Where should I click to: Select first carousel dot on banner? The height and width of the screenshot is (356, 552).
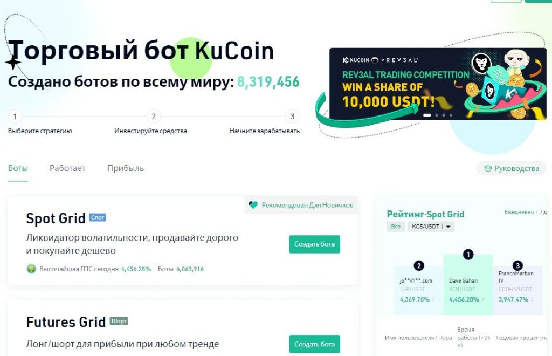coord(427,115)
